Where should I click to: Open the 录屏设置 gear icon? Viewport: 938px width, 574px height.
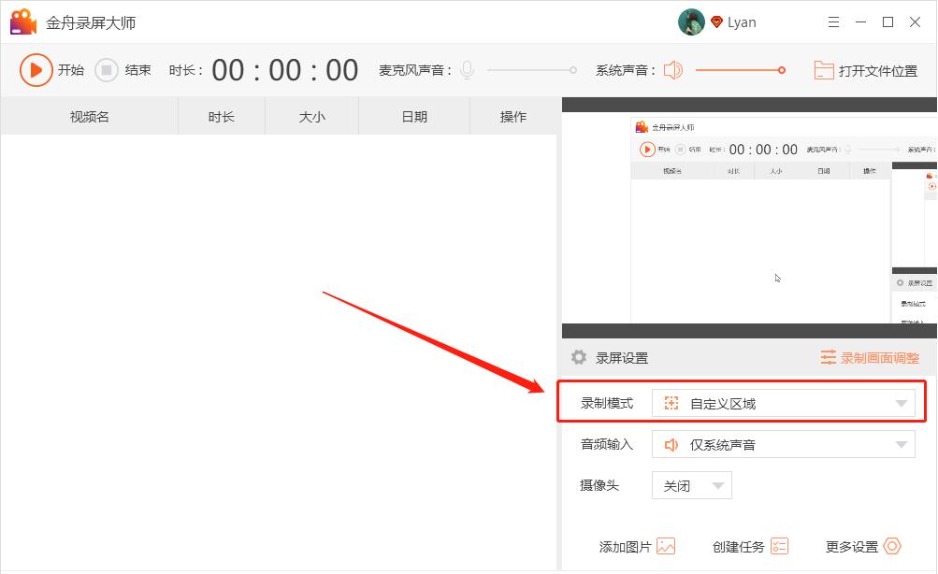[578, 357]
